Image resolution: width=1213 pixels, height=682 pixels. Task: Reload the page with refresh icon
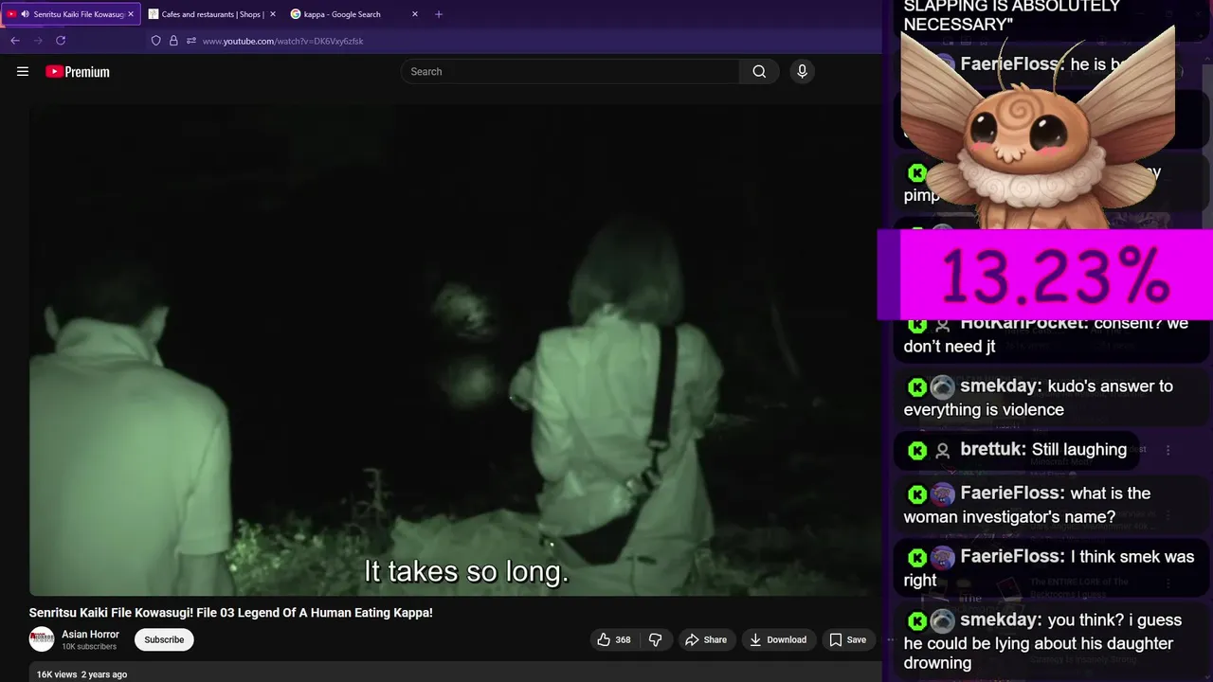[x=61, y=41]
